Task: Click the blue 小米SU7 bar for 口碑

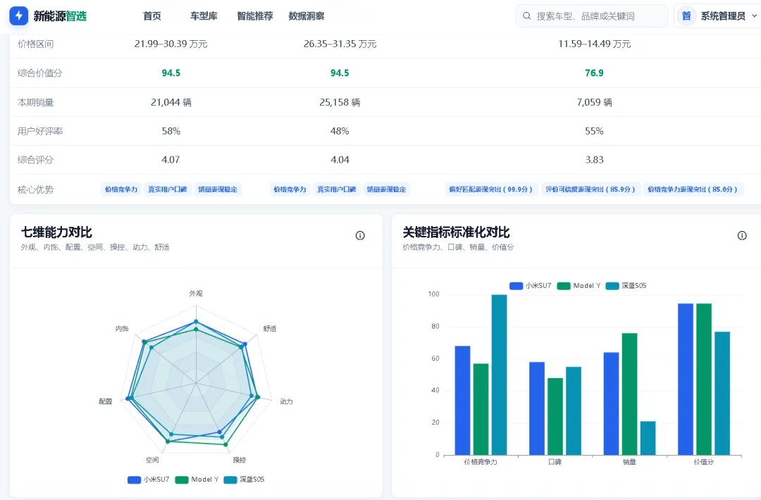Action: [537, 408]
